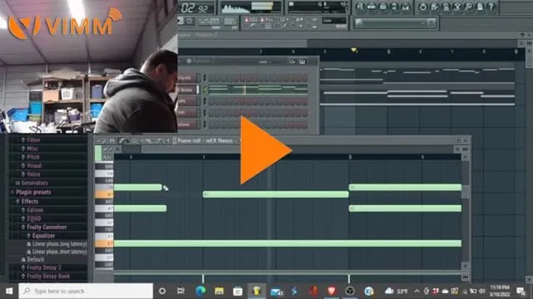Toggle first step button of the third channel row
This screenshot has width=533, height=299.
[x=212, y=101]
